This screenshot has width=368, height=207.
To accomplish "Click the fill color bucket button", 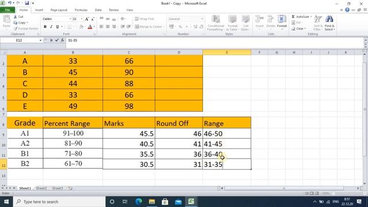I will coord(81,27).
